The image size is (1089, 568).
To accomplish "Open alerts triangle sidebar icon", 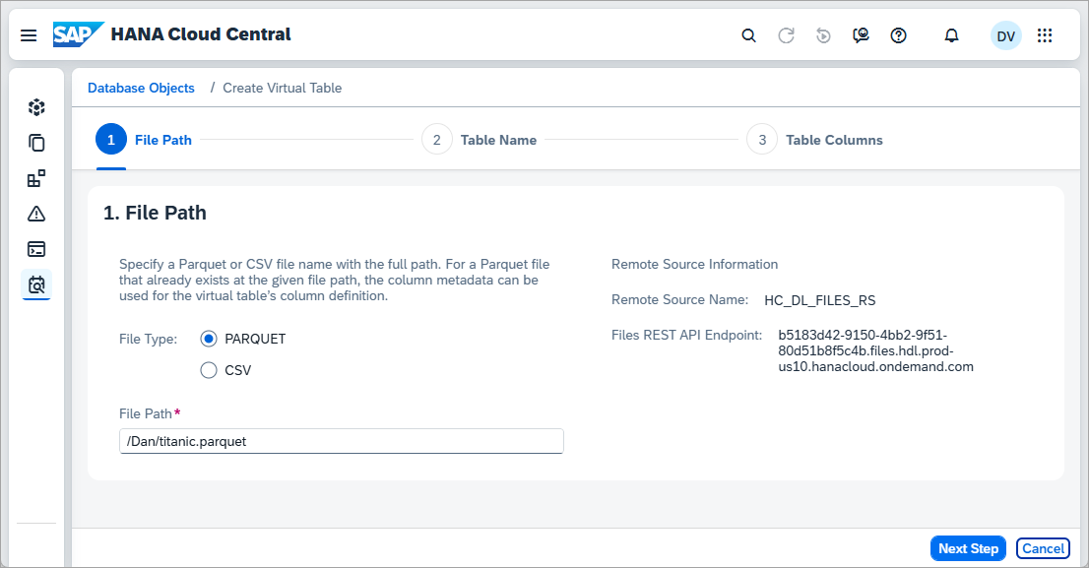I will point(36,214).
